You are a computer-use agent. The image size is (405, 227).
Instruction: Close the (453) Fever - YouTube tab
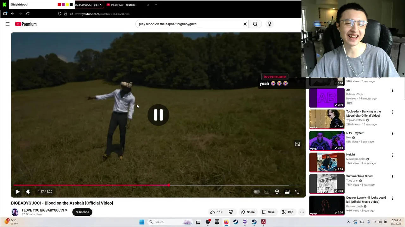tap(148, 5)
